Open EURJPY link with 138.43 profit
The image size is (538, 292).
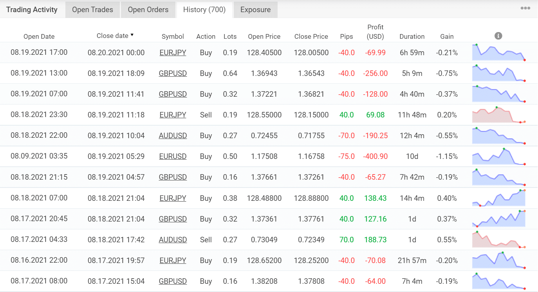[173, 198]
